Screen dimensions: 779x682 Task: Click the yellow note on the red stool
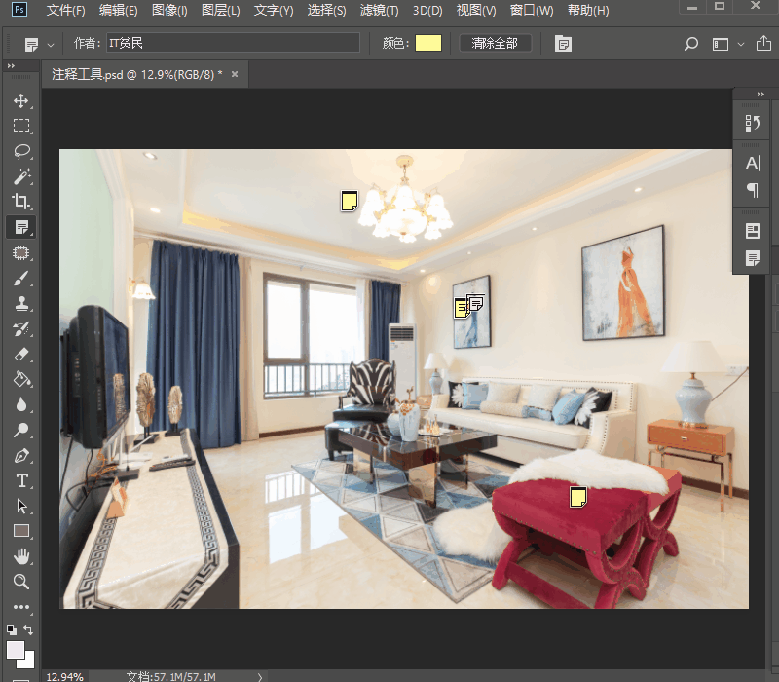click(x=577, y=497)
